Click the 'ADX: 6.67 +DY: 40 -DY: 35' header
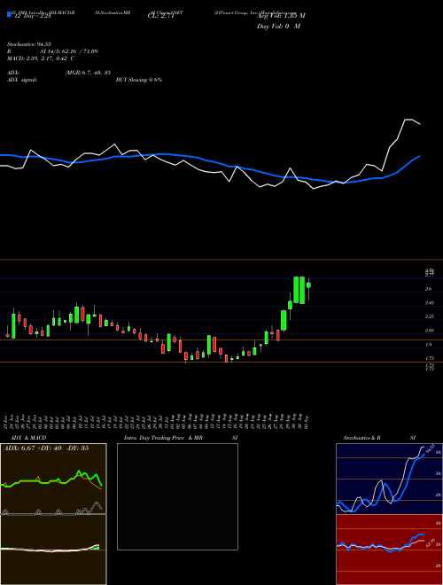This screenshot has width=443, height=585. [46, 448]
